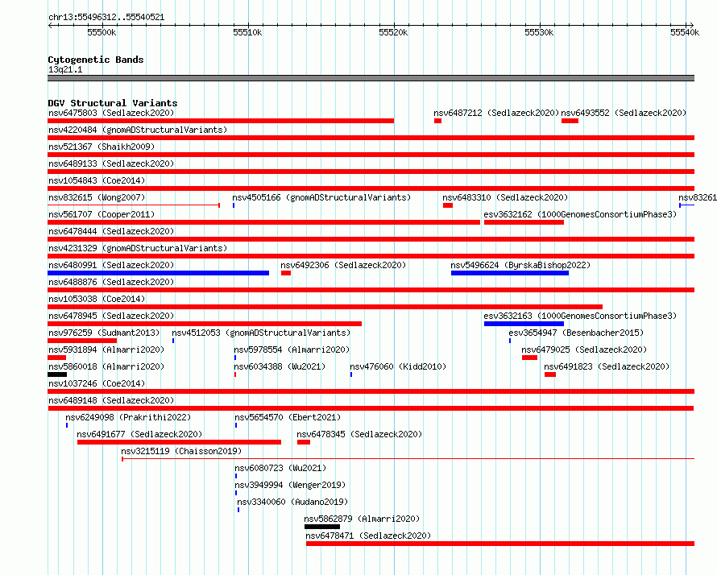The width and height of the screenshot is (717, 575).
Task: Click nsv4512053 (gnomADStructuralVariants) label
Action: pos(261,333)
